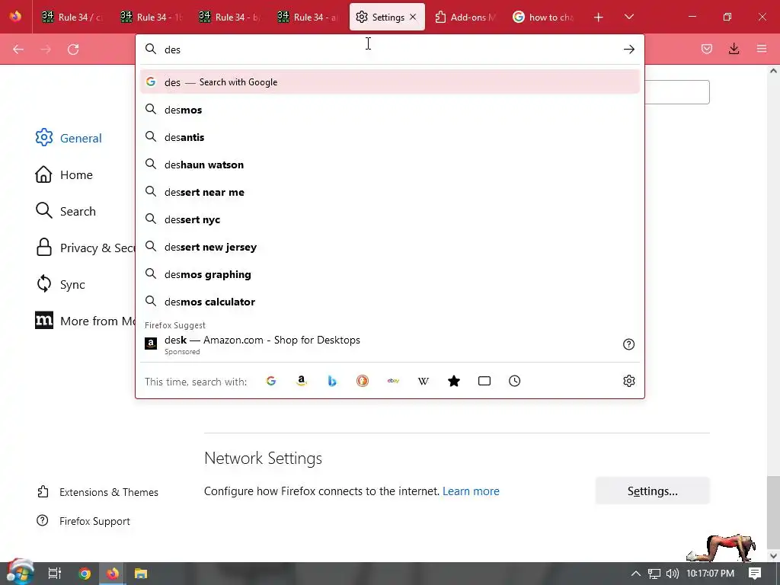Search this time with DuckDuckGo icon
The height and width of the screenshot is (585, 780).
click(362, 381)
